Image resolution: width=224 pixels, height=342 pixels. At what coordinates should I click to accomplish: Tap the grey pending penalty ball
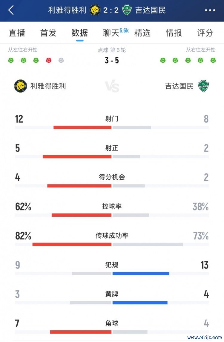61,60
